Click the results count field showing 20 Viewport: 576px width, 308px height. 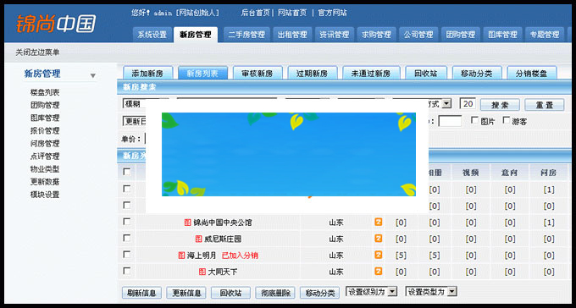point(468,104)
